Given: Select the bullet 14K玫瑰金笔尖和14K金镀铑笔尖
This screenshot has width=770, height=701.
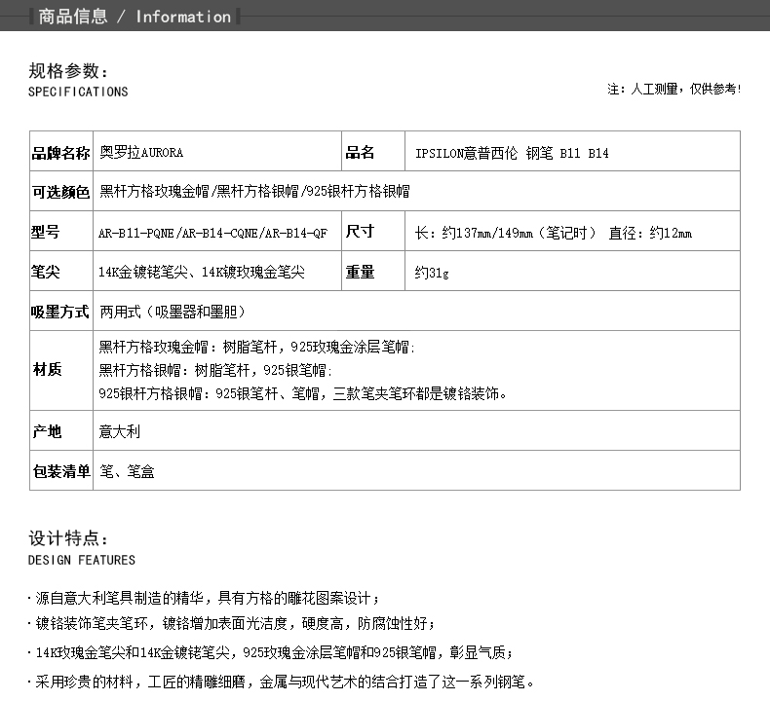Looking at the screenshot, I should point(271,652).
